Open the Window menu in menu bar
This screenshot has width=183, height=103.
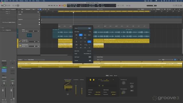(x=37, y=1)
